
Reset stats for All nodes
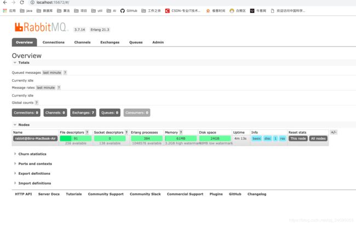coord(318,139)
